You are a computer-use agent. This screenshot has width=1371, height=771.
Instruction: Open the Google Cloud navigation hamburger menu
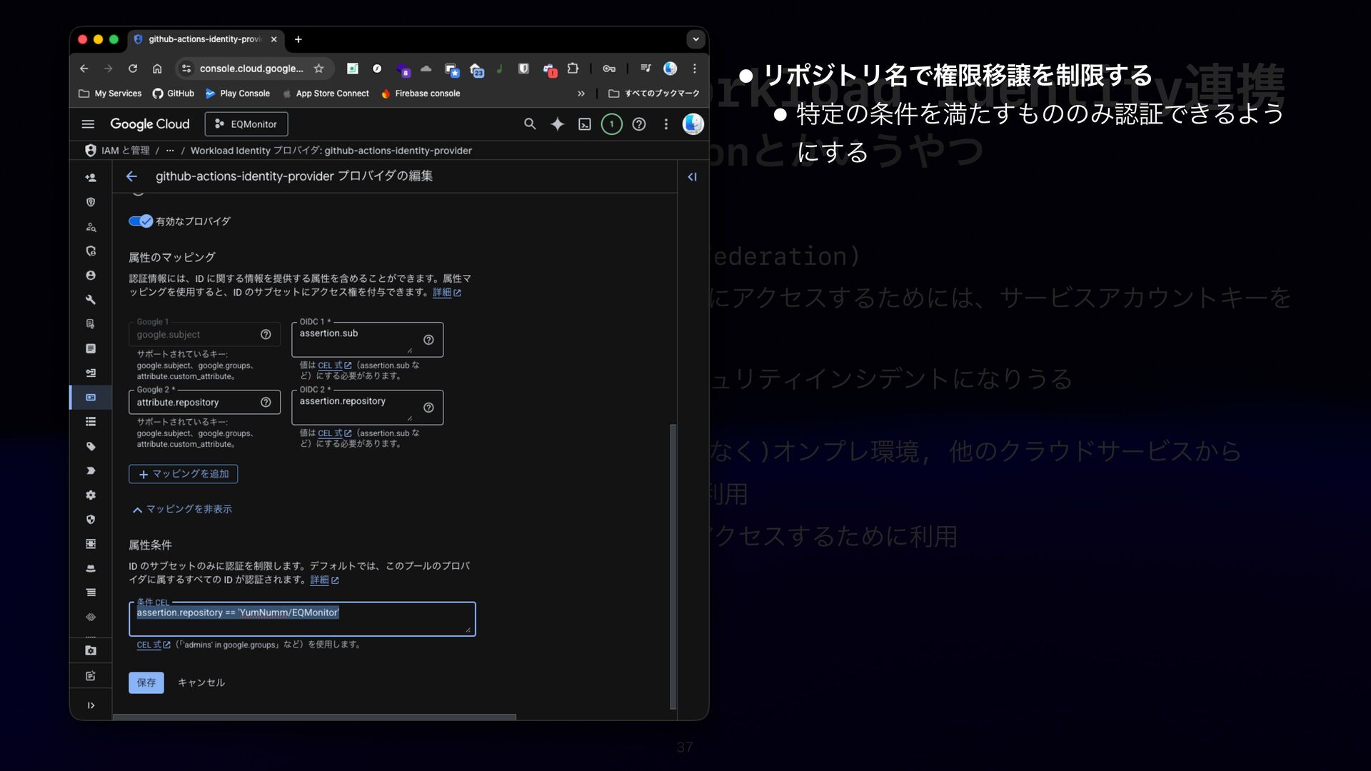pos(88,124)
